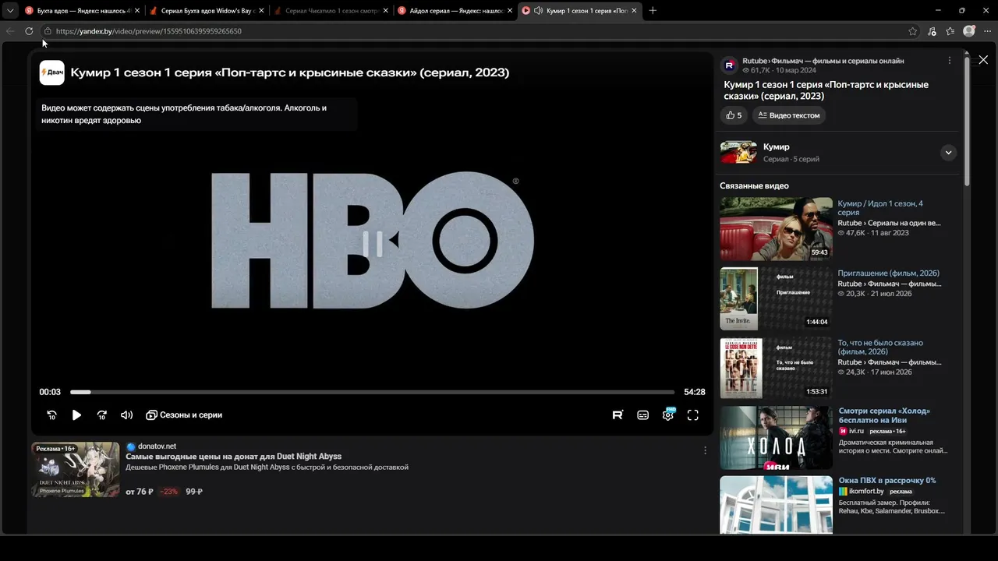This screenshot has height=561, width=998.
Task: Open the favorites list icon
Action: (x=950, y=31)
